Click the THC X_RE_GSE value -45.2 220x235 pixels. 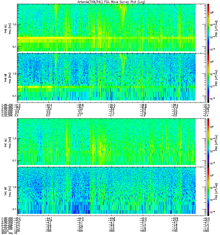[17, 218]
